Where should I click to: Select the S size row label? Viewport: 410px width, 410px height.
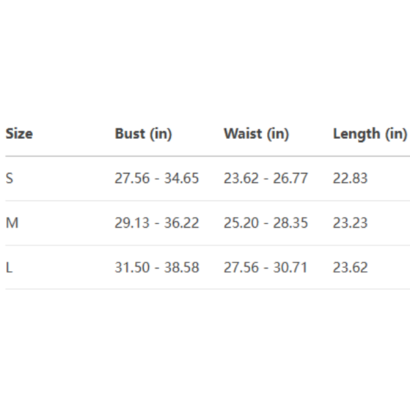click(x=10, y=178)
